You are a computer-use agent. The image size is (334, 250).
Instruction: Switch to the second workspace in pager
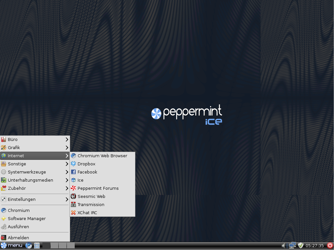pos(54,245)
